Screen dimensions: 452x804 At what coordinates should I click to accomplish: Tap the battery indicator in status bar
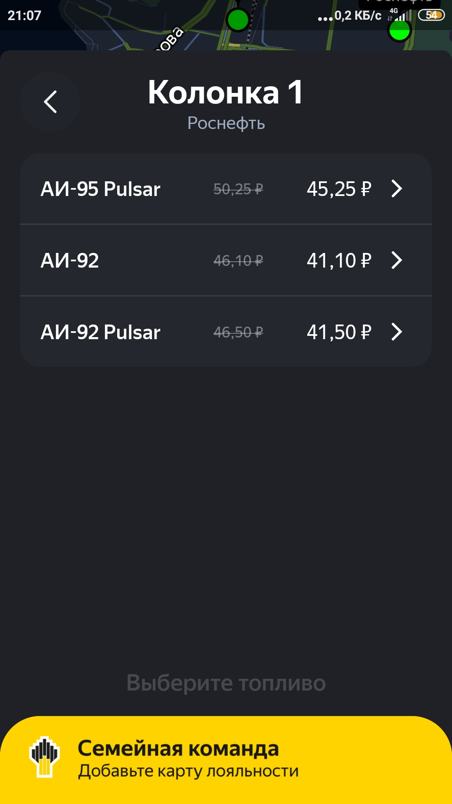click(431, 15)
